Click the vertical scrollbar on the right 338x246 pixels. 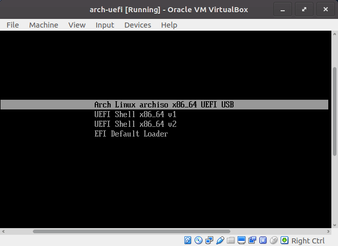click(x=333, y=129)
